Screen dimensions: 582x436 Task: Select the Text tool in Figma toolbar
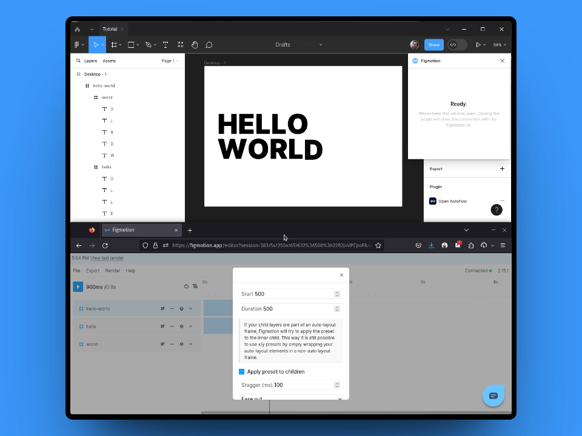click(x=166, y=45)
